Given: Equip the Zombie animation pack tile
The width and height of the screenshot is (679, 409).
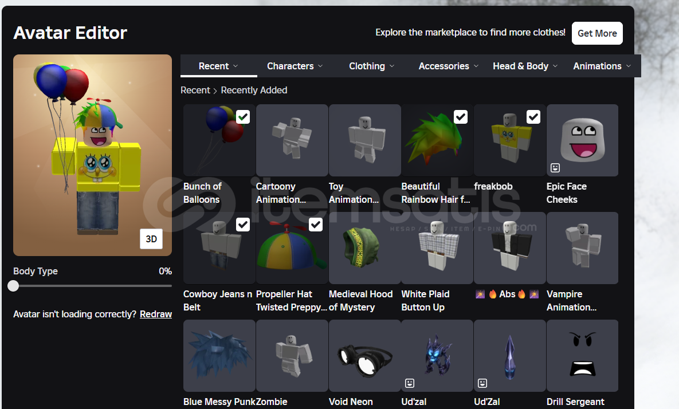Looking at the screenshot, I should pos(292,356).
